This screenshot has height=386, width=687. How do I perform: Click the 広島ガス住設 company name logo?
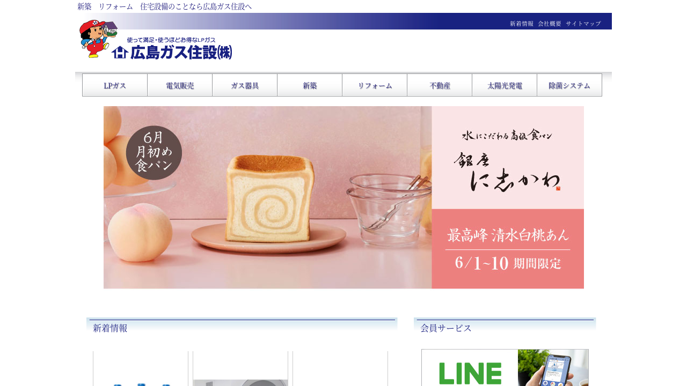[172, 51]
